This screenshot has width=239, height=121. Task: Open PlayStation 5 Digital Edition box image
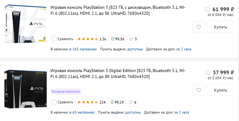click(x=25, y=89)
